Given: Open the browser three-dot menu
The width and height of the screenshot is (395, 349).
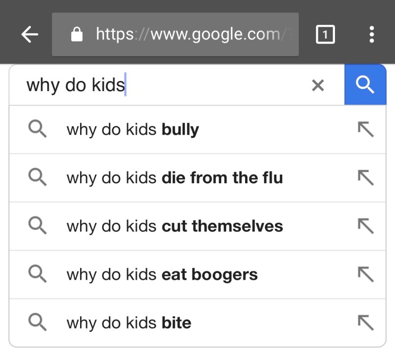Looking at the screenshot, I should 372,34.
